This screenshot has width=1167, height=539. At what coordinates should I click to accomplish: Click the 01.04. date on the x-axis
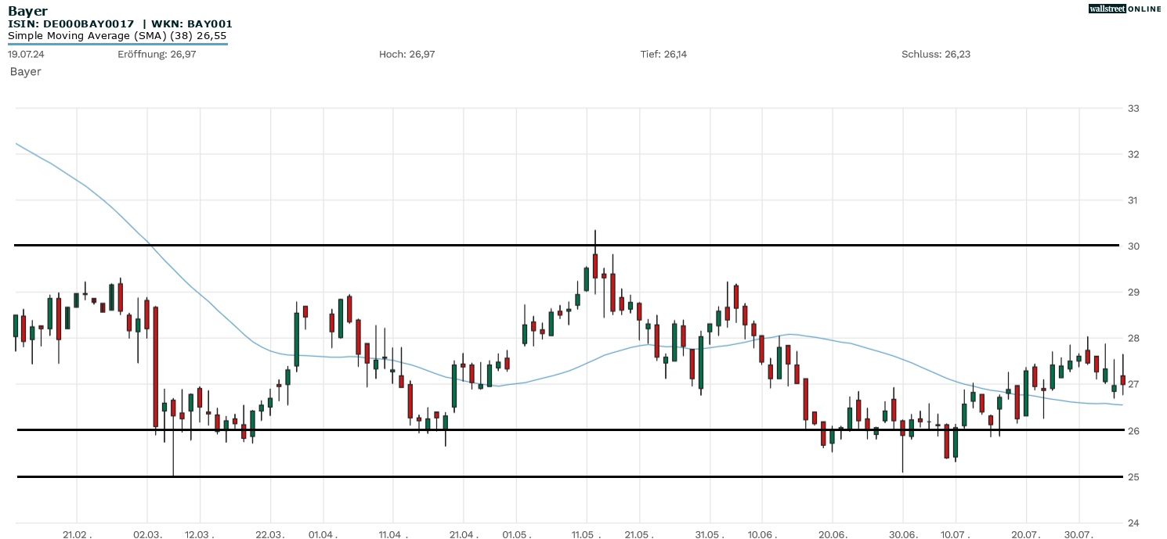[323, 534]
